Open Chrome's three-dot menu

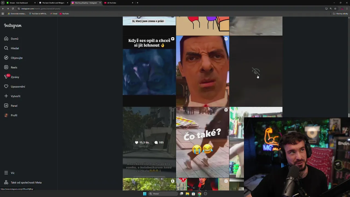click(347, 8)
